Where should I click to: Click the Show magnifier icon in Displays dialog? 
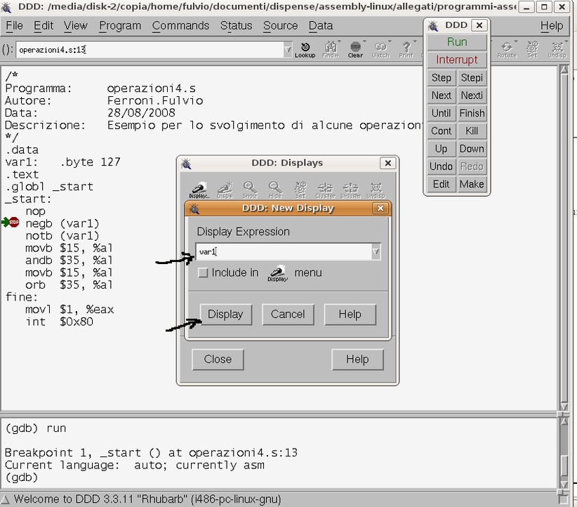point(250,190)
